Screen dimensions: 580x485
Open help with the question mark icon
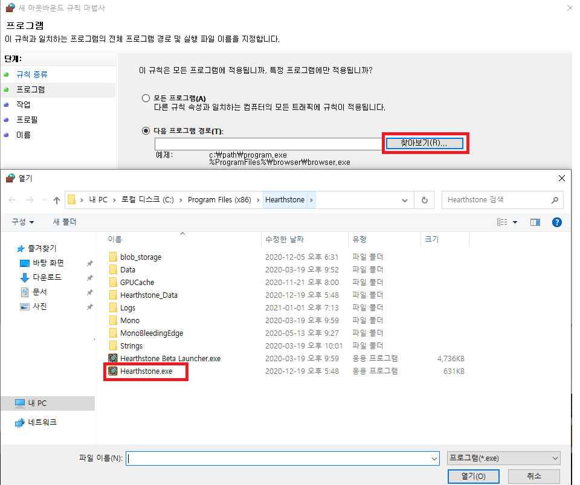[556, 222]
